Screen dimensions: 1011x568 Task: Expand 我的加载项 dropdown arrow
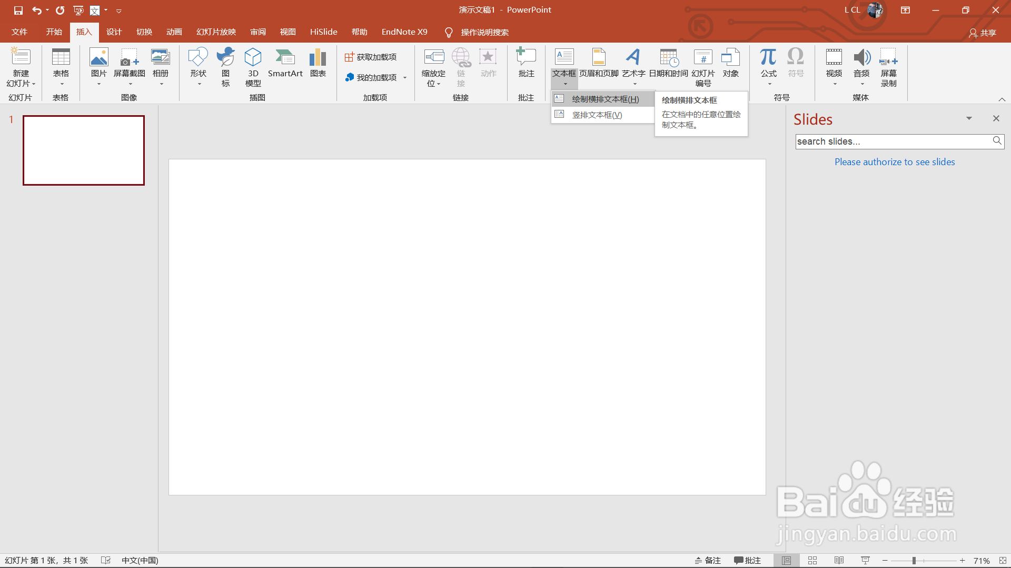405,78
